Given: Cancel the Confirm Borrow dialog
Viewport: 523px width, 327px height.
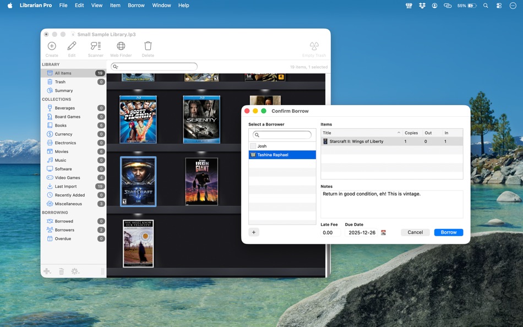Looking at the screenshot, I should pyautogui.click(x=415, y=232).
